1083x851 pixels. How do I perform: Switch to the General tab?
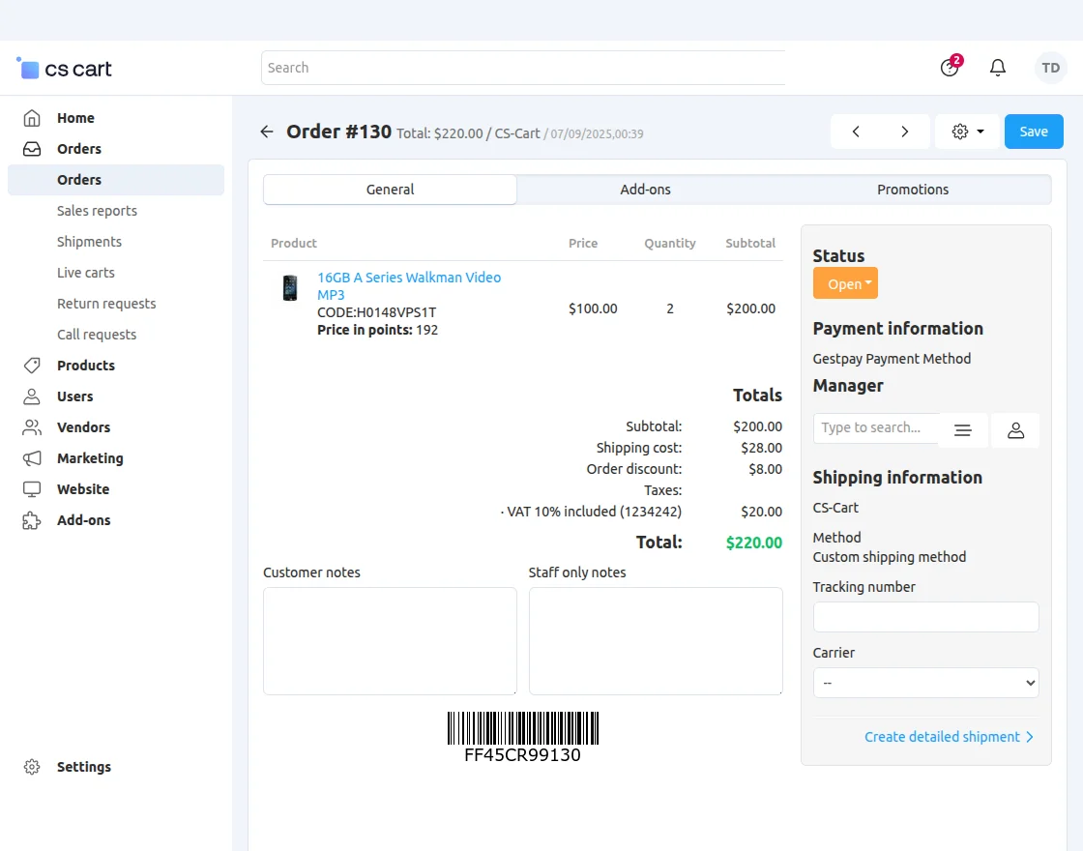pos(391,190)
